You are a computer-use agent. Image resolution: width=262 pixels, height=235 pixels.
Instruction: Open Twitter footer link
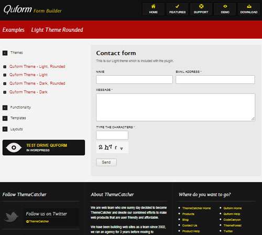(228, 231)
